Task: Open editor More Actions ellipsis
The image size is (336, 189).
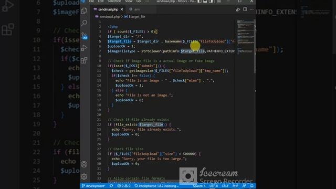Action: [x=251, y=9]
